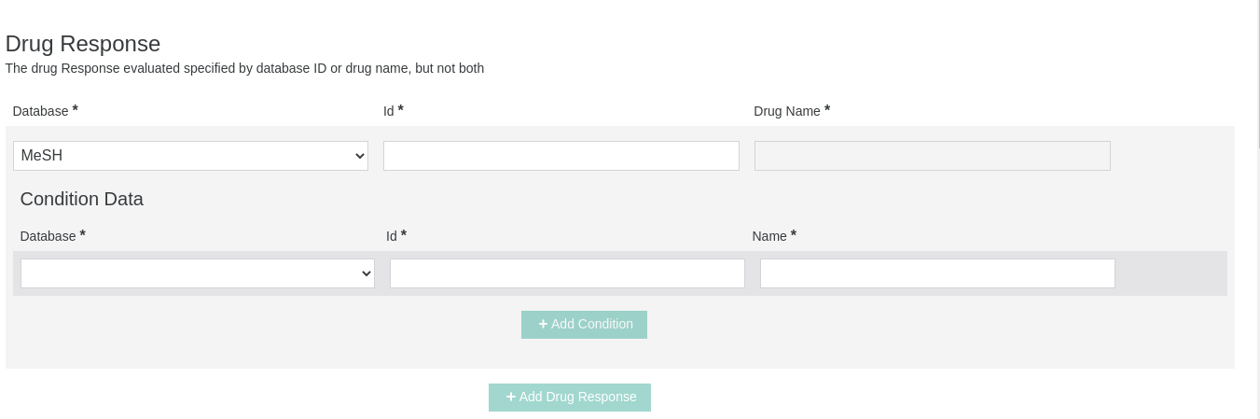
Task: Click the plus icon on Add Drug Response
Action: 511,397
